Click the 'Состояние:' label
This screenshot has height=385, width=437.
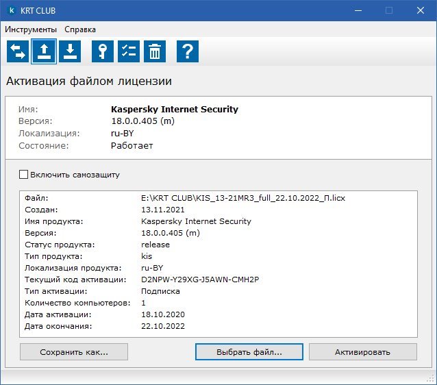(x=43, y=145)
